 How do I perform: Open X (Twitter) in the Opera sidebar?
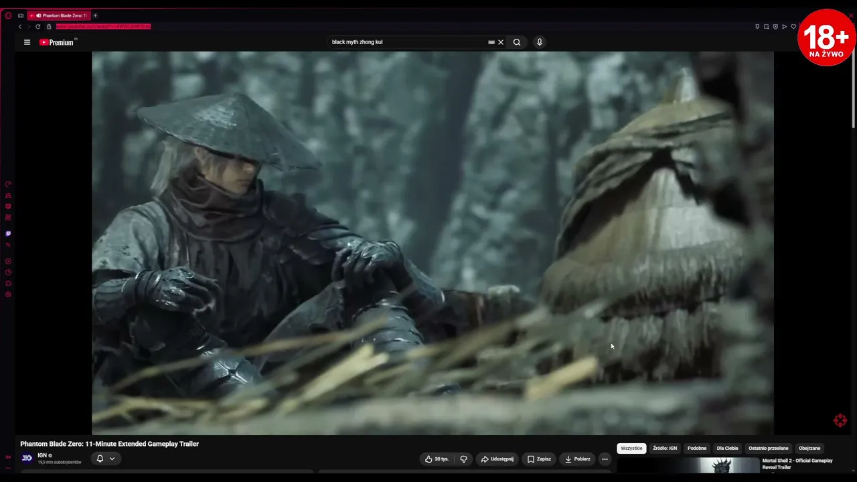pos(8,245)
